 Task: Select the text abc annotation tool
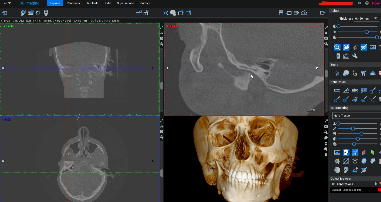(355, 90)
